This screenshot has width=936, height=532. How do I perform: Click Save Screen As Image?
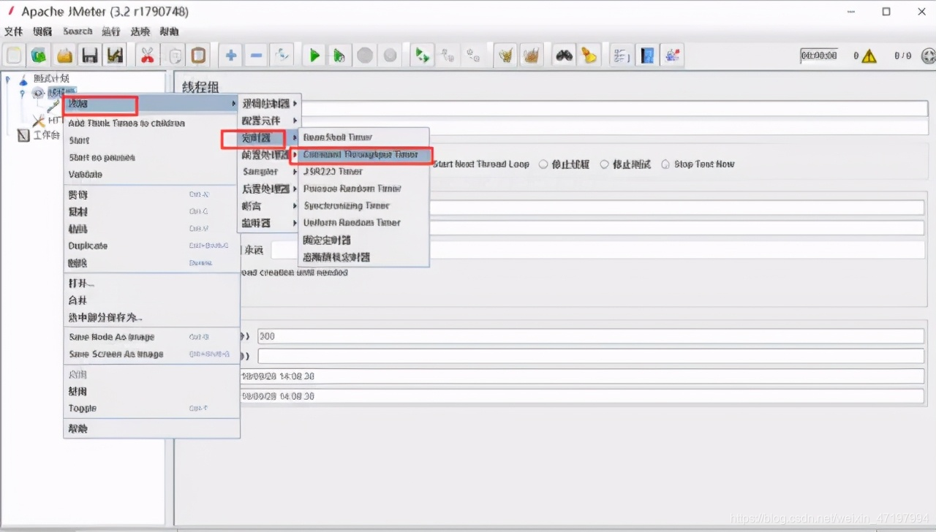(x=151, y=354)
